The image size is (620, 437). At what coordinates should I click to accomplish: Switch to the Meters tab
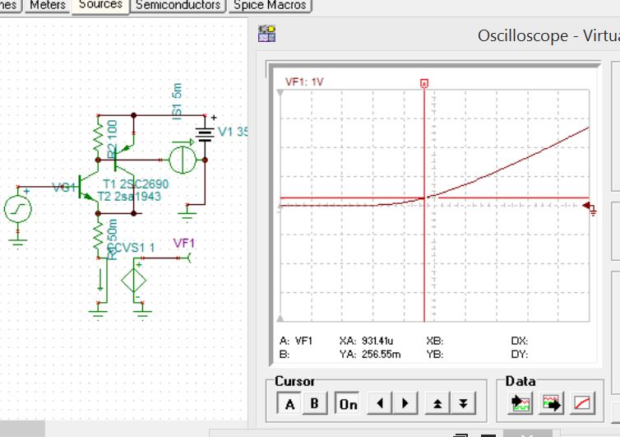[48, 6]
